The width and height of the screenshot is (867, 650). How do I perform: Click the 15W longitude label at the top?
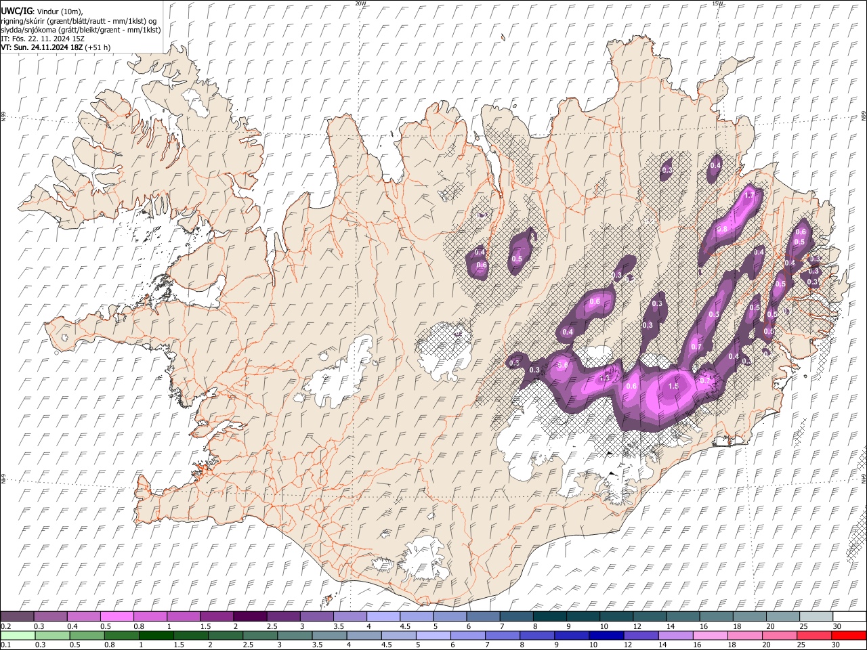(718, 3)
